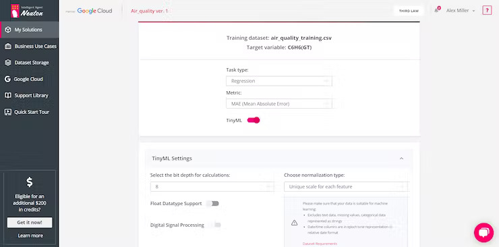Open the Dataset Requirements link
The width and height of the screenshot is (499, 247).
tap(320, 244)
